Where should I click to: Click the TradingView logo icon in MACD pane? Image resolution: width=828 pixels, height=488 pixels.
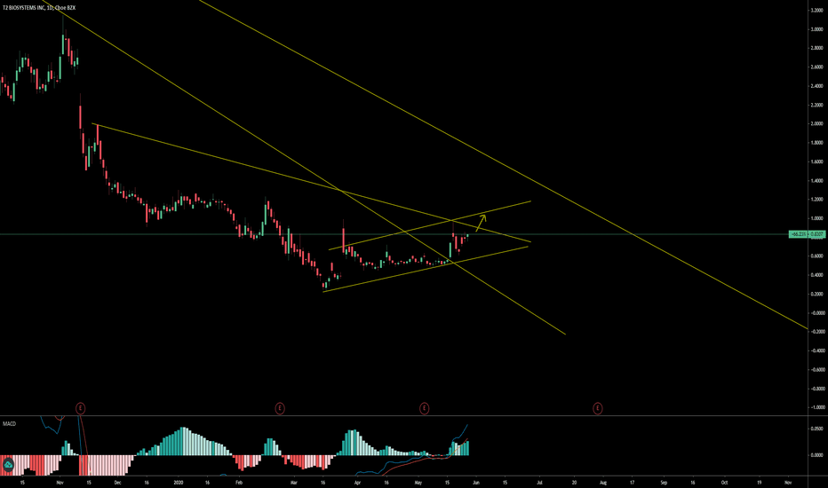point(9,465)
